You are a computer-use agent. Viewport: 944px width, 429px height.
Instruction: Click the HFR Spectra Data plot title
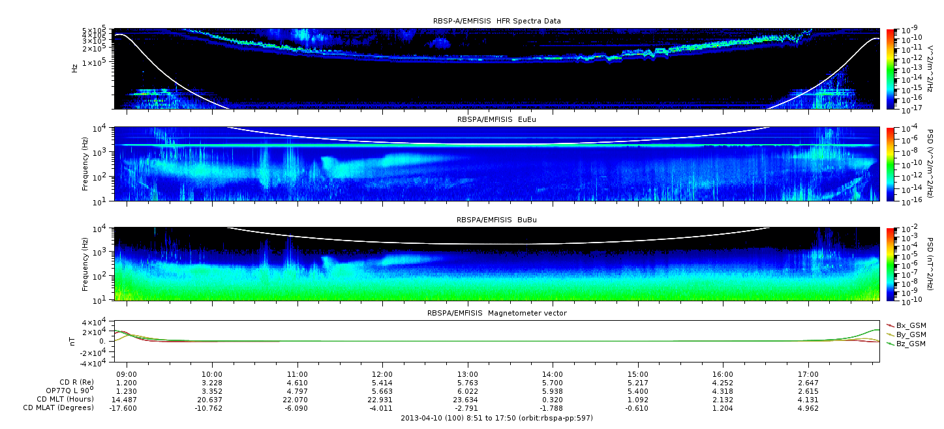496,21
